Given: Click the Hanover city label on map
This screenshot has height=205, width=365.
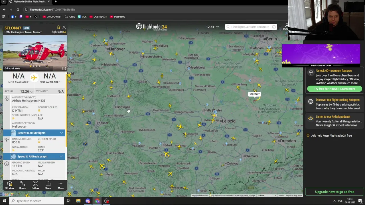Looking at the screenshot, I should click(x=117, y=49).
